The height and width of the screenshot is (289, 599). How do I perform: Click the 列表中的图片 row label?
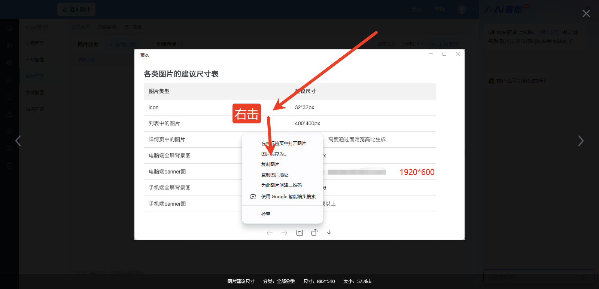coord(164,123)
